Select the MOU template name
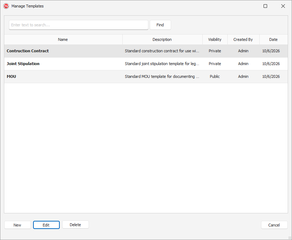Viewport: 292px width, 240px height. pos(11,76)
